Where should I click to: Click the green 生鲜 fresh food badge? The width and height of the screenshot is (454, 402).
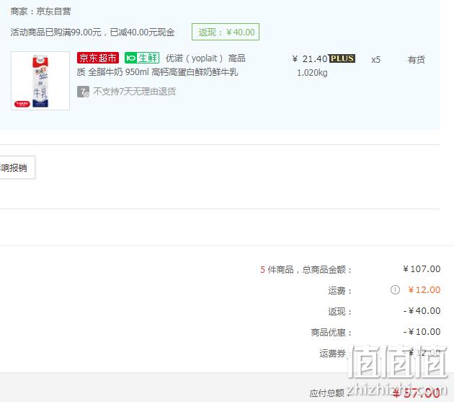[142, 58]
